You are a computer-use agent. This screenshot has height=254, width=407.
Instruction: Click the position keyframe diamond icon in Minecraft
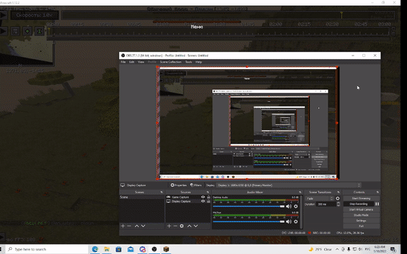(27, 31)
